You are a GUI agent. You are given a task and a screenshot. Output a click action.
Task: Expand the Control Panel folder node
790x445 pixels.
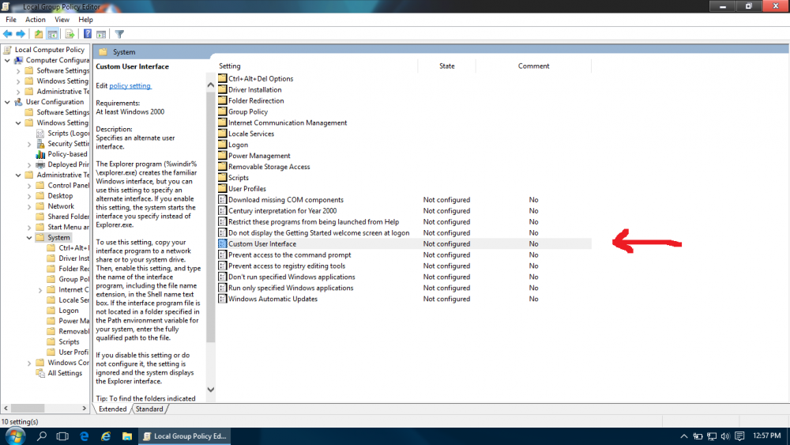(29, 186)
